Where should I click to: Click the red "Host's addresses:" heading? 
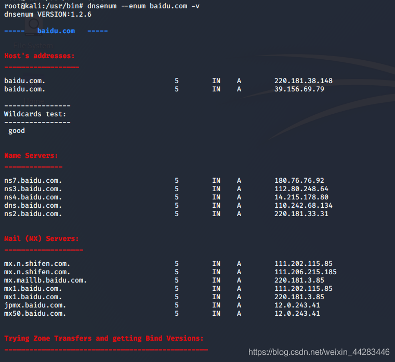(39, 56)
